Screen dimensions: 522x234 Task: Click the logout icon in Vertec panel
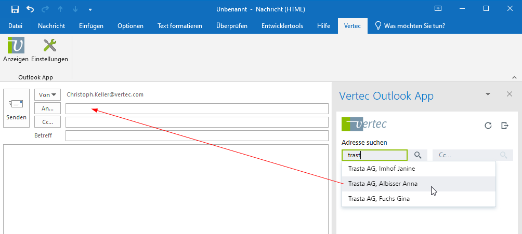(504, 126)
